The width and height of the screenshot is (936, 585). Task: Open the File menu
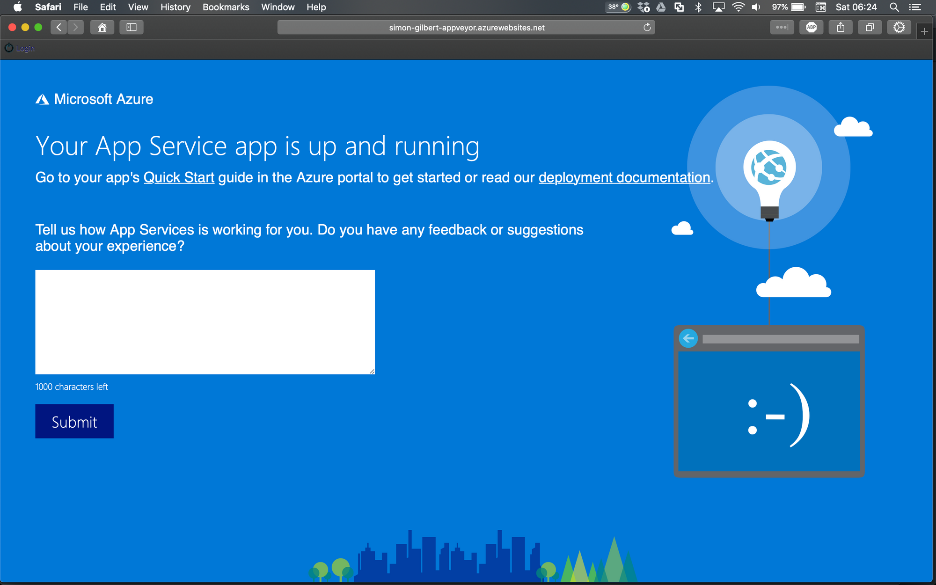pos(80,7)
